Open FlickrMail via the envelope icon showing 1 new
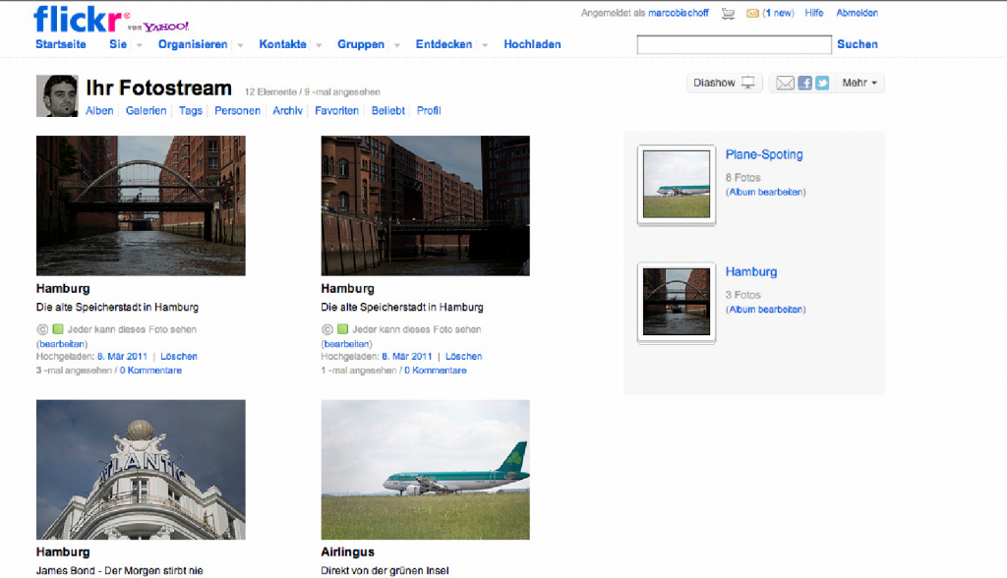Screen dimensions: 1007x578 pyautogui.click(x=751, y=14)
